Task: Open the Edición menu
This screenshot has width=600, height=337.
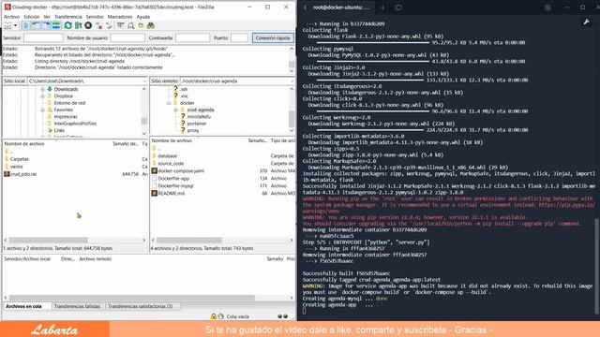Action: point(31,17)
